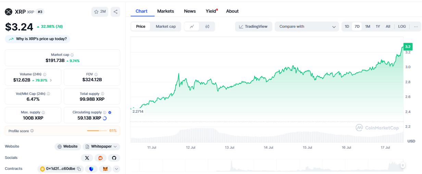Click the Profile score info icon
This screenshot has height=174, width=422.
(x=32, y=131)
